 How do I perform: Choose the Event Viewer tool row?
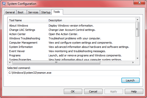(71, 51)
